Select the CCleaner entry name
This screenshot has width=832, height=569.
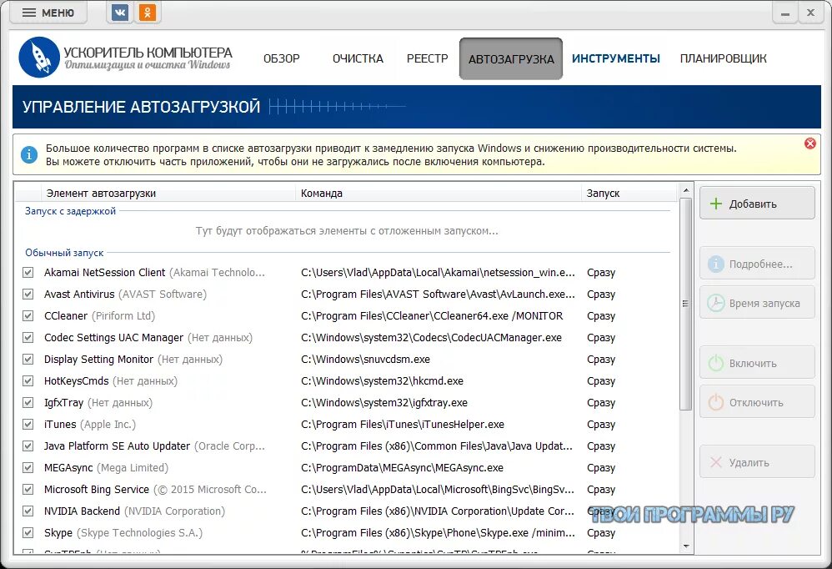click(x=66, y=316)
